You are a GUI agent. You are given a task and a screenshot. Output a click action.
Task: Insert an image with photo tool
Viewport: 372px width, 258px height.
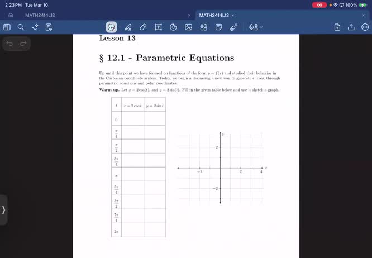(x=189, y=27)
